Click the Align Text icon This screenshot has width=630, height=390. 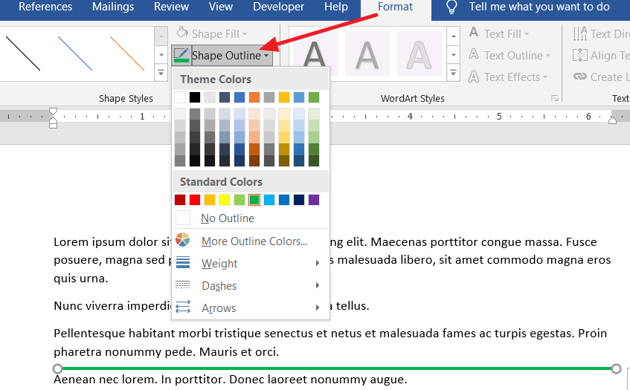point(579,55)
